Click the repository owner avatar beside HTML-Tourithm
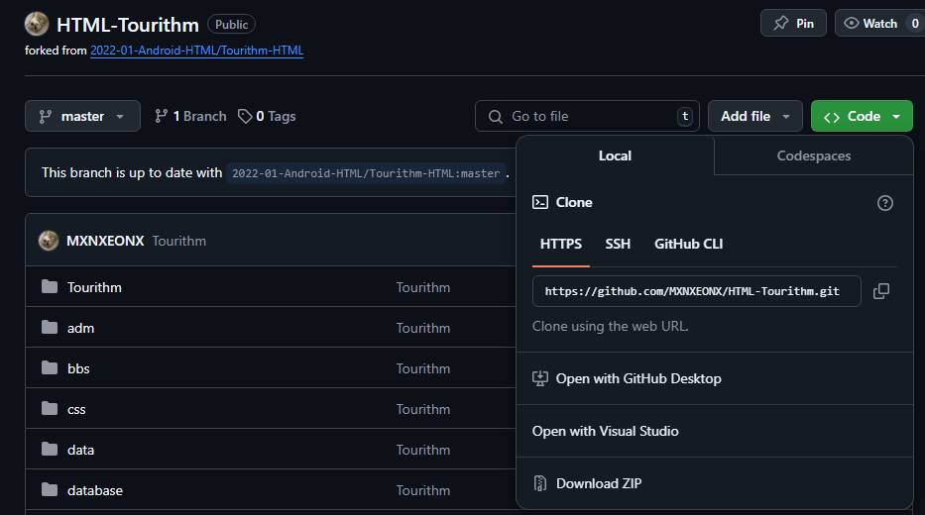The image size is (925, 515). [x=37, y=24]
